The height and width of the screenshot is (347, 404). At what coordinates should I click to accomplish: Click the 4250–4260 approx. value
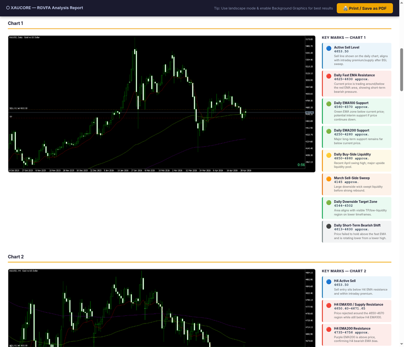pos(352,135)
